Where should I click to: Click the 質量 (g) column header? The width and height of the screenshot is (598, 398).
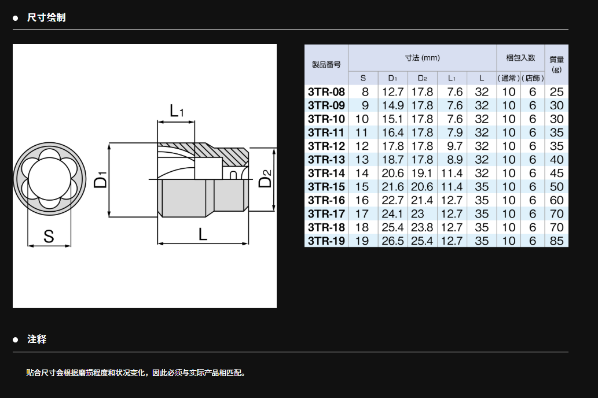tap(556, 64)
